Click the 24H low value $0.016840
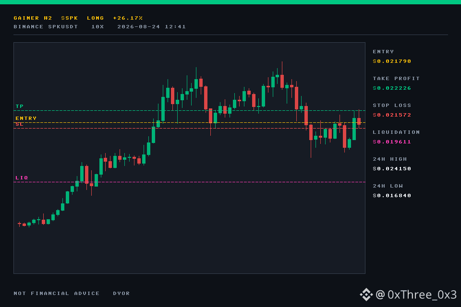 (392, 195)
